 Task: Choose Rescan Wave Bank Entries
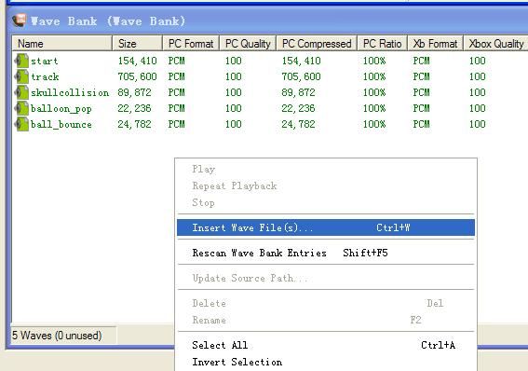click(x=326, y=253)
